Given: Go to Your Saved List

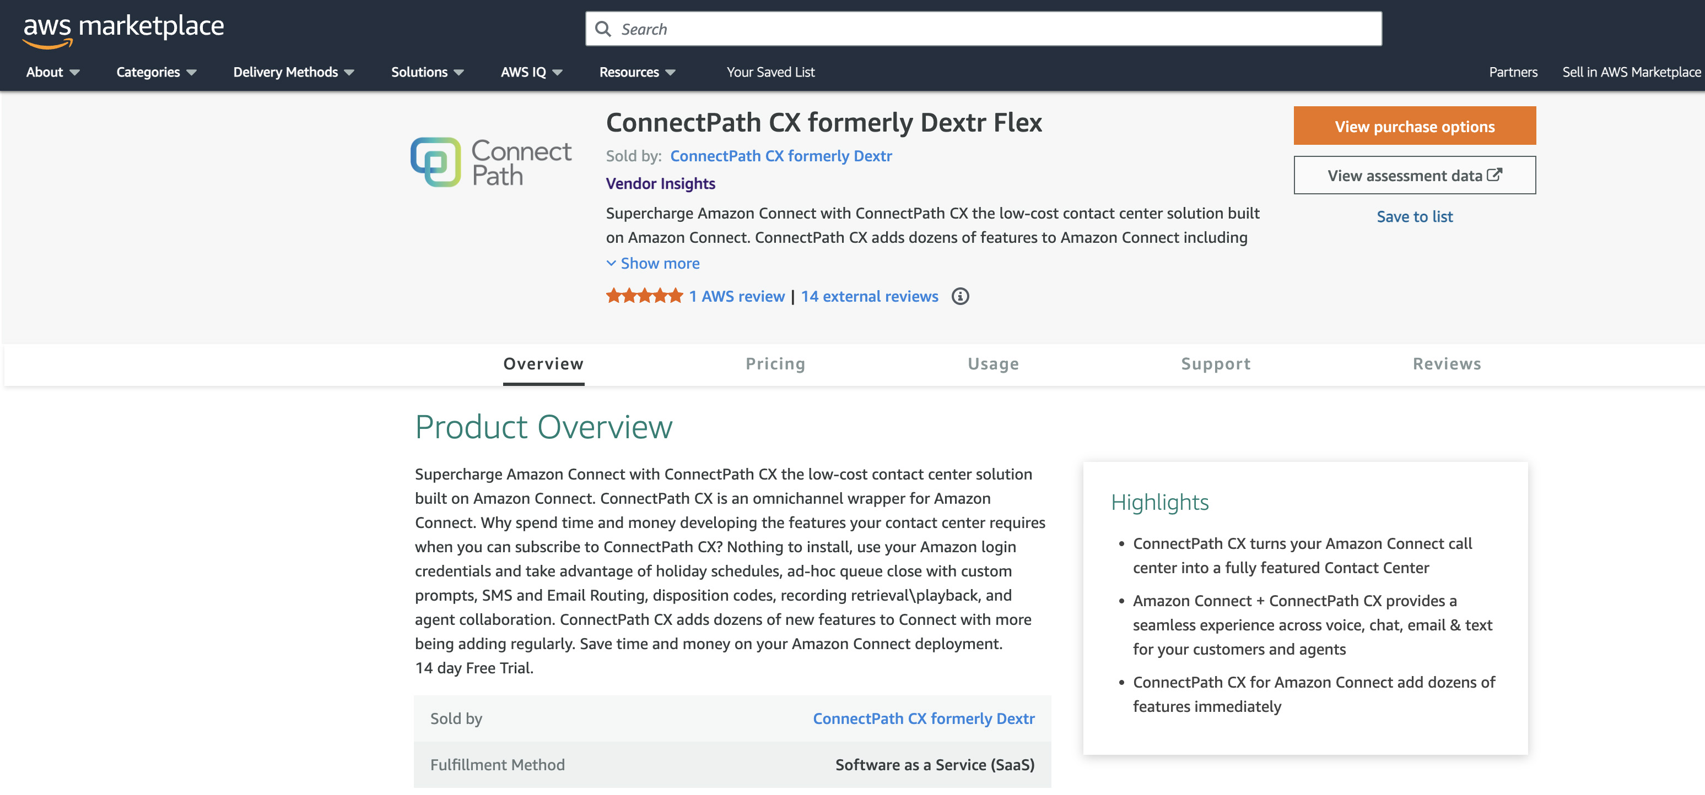Looking at the screenshot, I should (770, 72).
